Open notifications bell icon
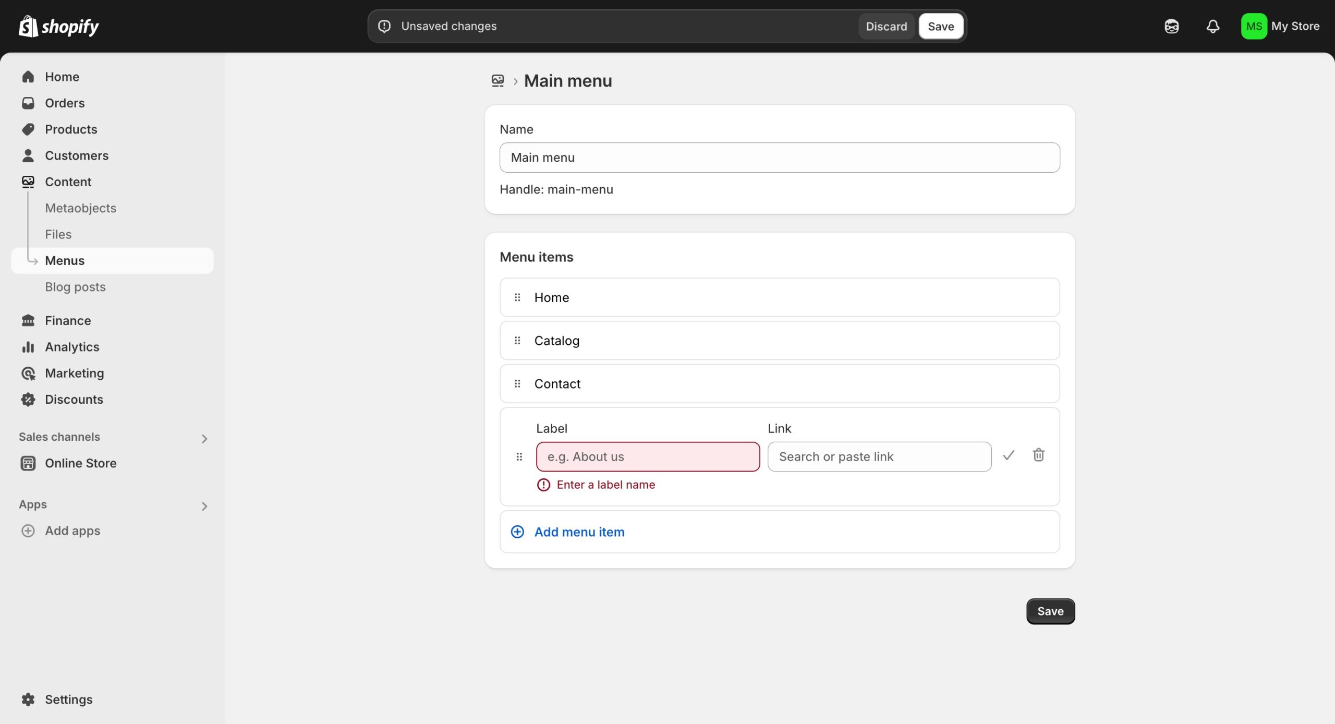Viewport: 1335px width, 724px height. (1213, 26)
